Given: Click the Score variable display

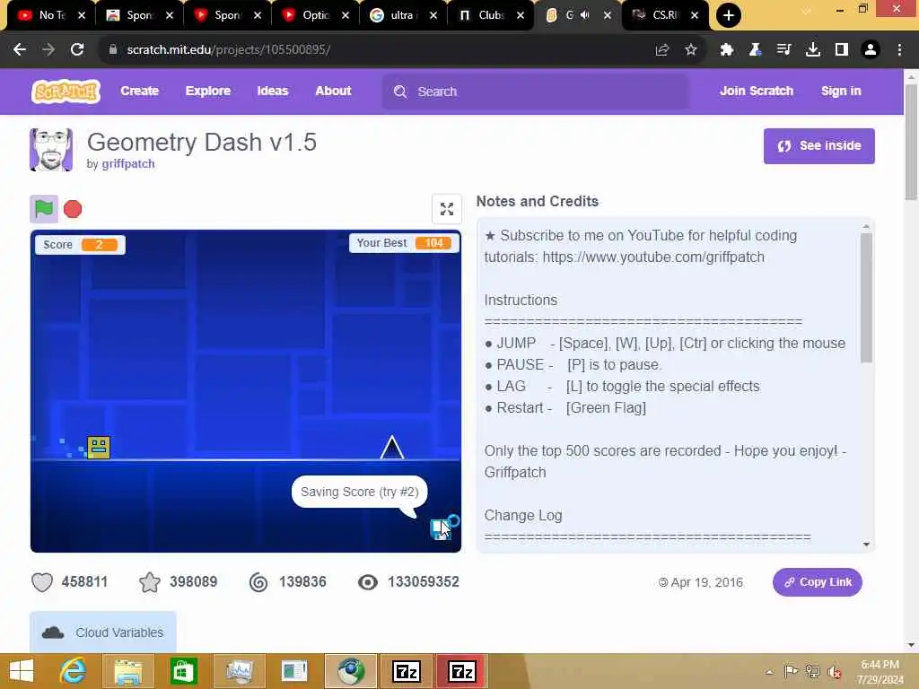Looking at the screenshot, I should click(80, 244).
